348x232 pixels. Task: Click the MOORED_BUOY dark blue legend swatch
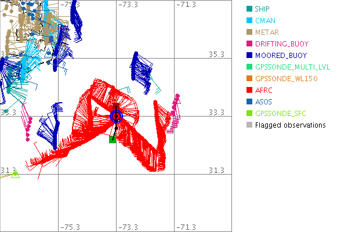(x=249, y=55)
